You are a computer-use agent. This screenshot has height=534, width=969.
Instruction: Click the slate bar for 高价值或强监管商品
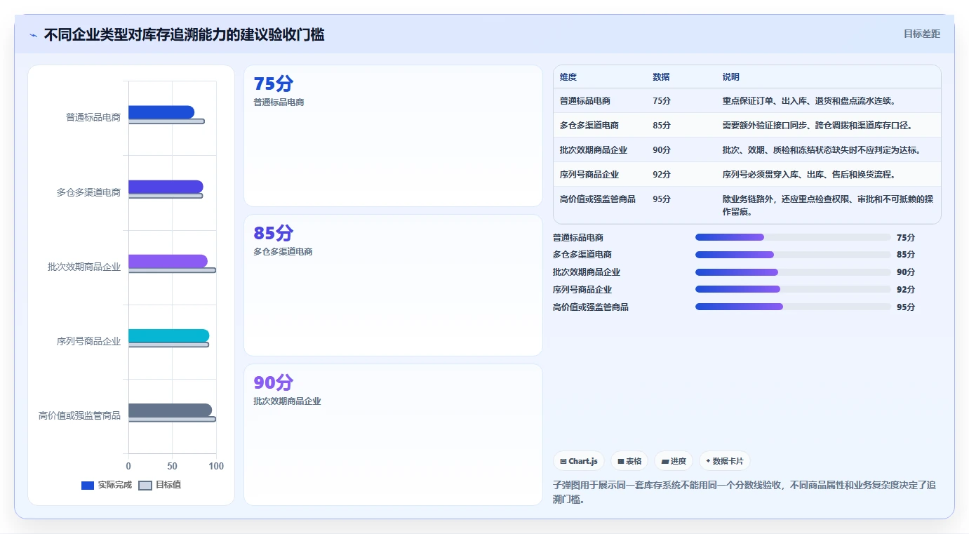coord(170,410)
